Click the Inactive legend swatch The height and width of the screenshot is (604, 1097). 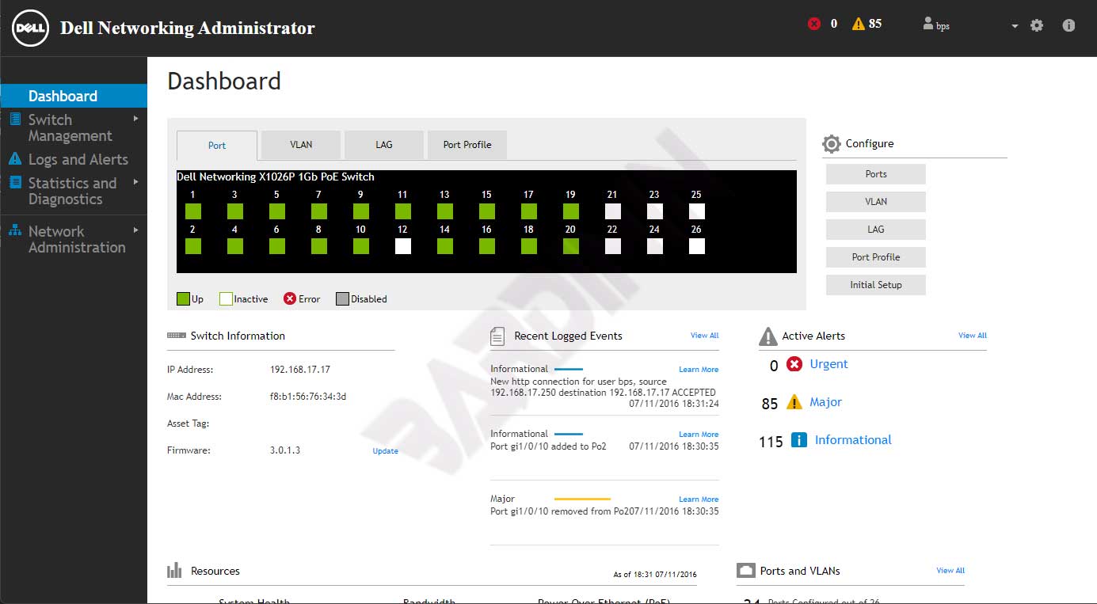[226, 299]
